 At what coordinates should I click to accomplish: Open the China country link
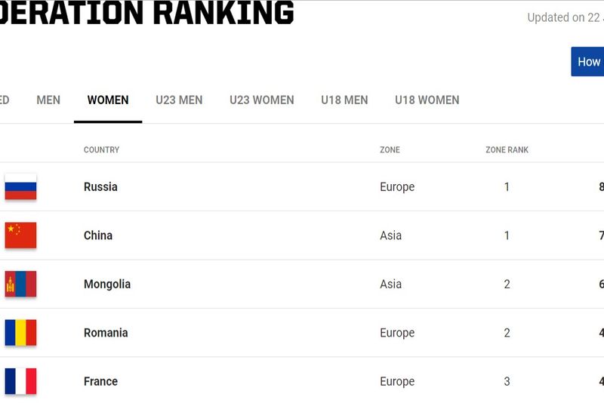[x=98, y=235]
